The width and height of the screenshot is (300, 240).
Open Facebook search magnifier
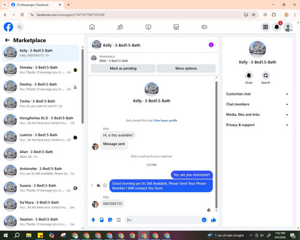20,27
